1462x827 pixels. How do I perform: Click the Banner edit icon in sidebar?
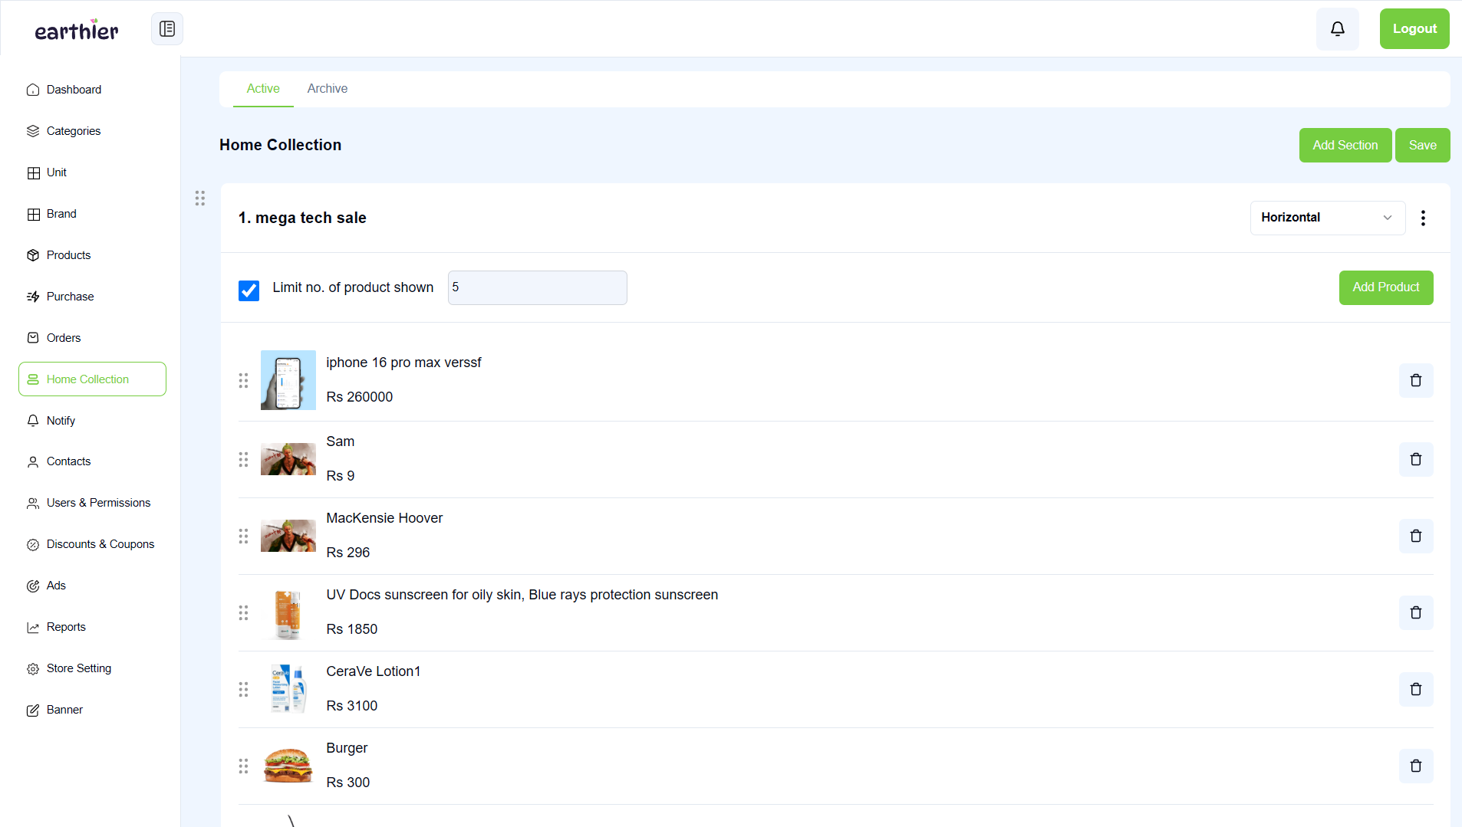click(33, 710)
